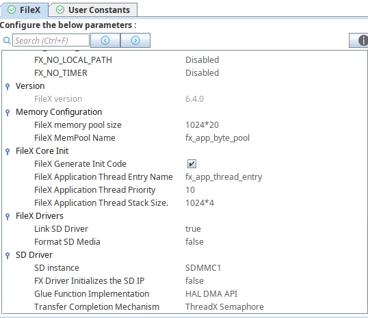The width and height of the screenshot is (368, 318).
Task: Collapse the Version section
Action: pyautogui.click(x=8, y=87)
